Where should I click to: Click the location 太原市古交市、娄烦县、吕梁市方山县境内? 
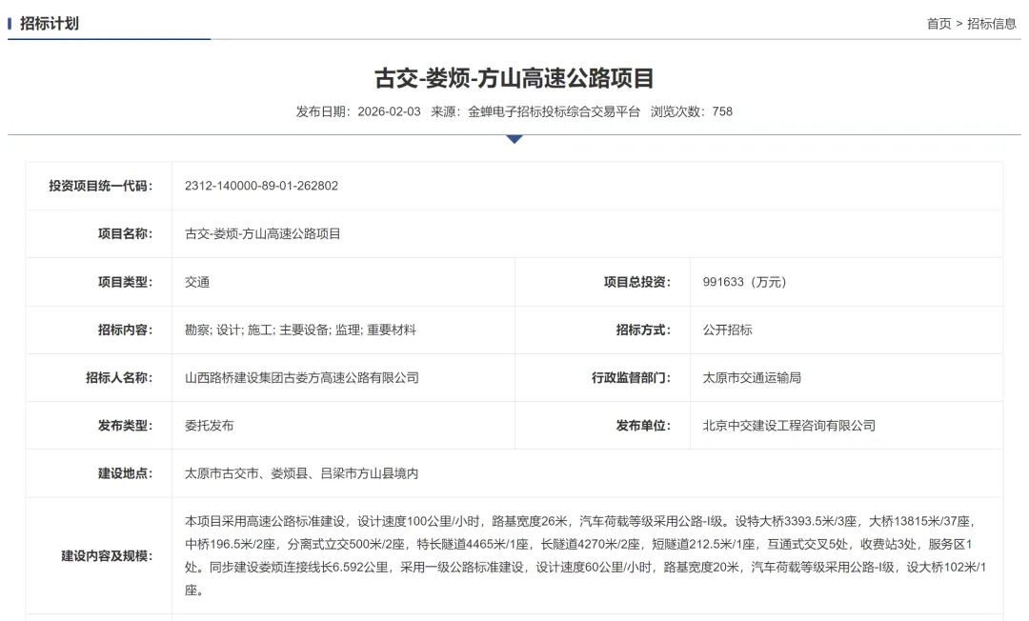(x=301, y=473)
